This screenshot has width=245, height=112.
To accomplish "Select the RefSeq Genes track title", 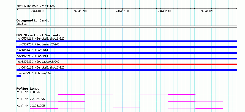I will (x=28, y=89).
